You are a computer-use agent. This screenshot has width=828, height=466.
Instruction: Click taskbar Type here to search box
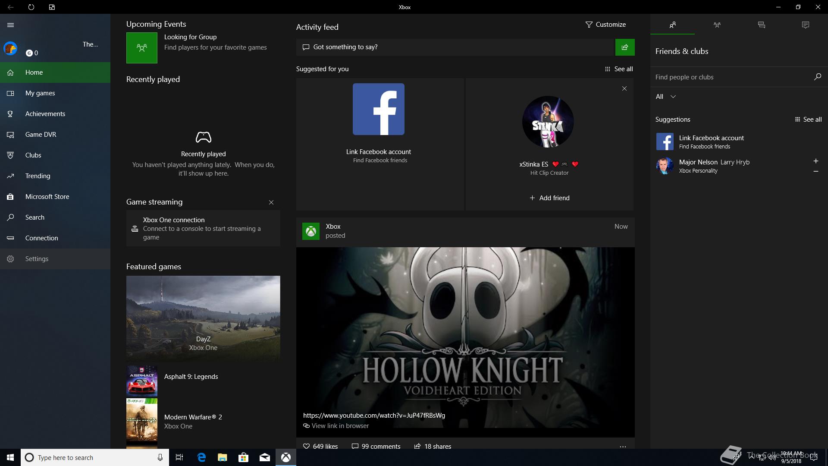tap(94, 457)
